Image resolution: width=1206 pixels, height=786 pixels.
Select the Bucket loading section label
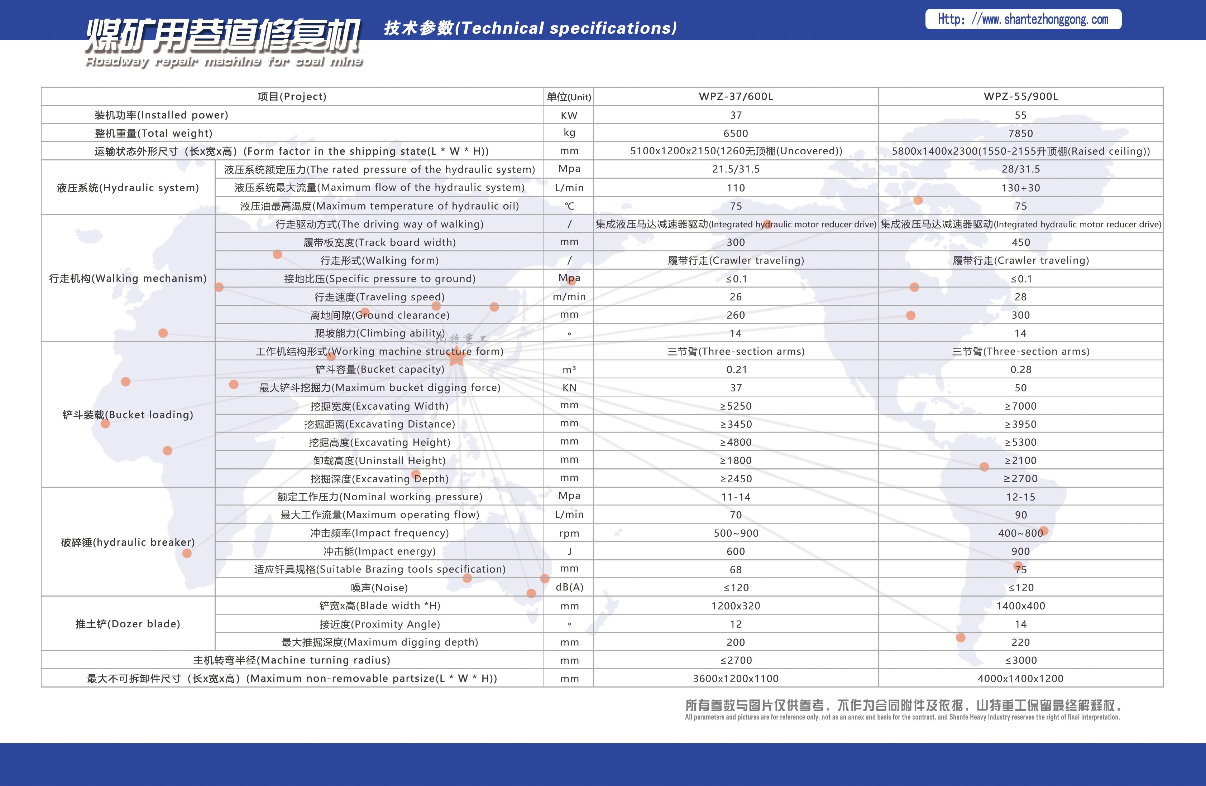pyautogui.click(x=128, y=415)
